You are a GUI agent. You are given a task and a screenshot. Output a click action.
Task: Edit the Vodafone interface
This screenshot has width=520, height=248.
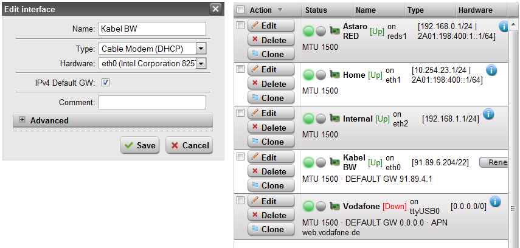click(271, 201)
